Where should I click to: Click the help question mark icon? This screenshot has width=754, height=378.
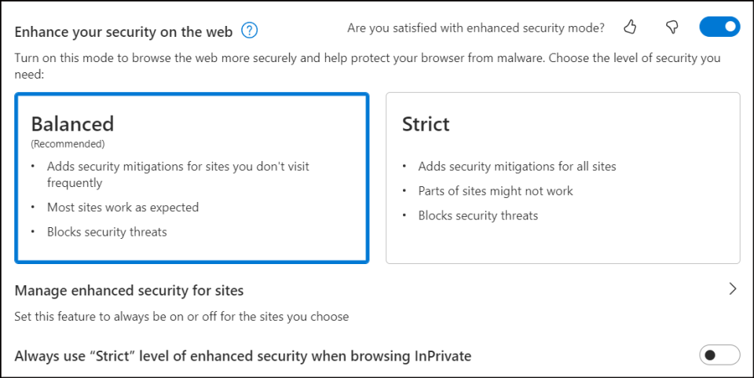click(250, 31)
